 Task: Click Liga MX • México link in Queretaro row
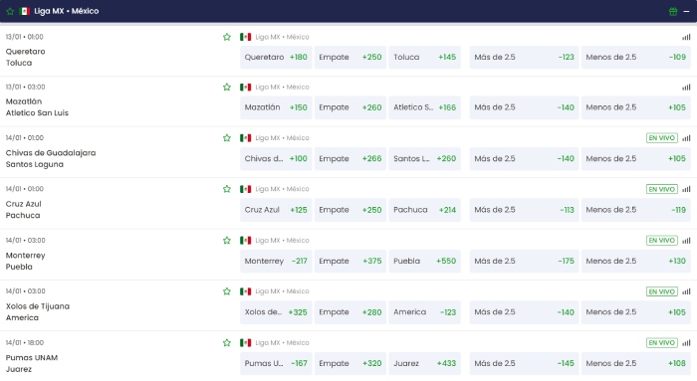pos(282,37)
